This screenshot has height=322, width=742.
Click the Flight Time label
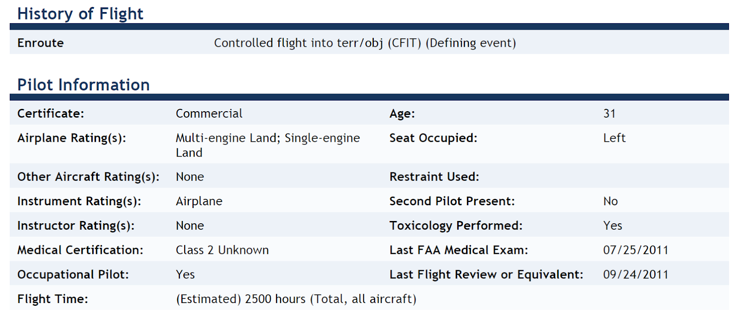tap(52, 299)
